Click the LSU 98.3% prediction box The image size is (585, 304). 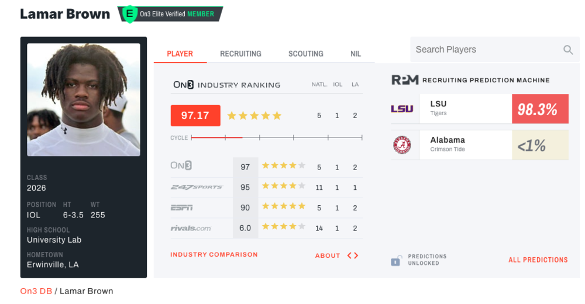[539, 109]
